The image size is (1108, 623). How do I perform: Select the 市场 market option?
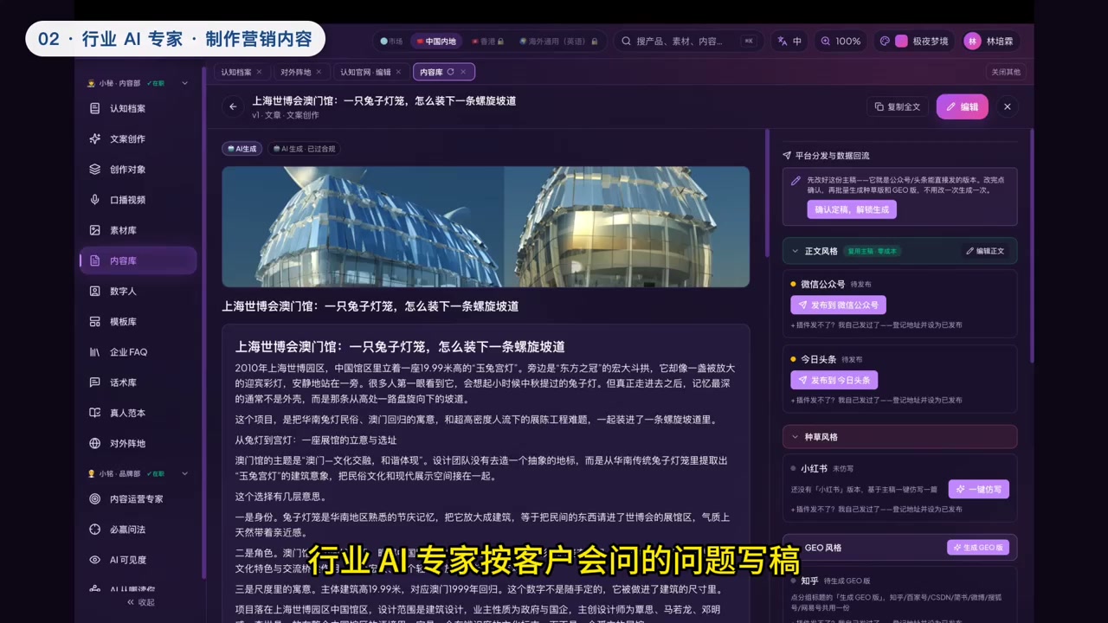(392, 41)
